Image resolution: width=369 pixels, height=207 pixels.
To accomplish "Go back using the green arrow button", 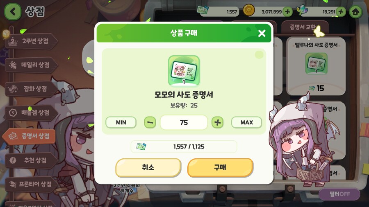I will pos(13,11).
